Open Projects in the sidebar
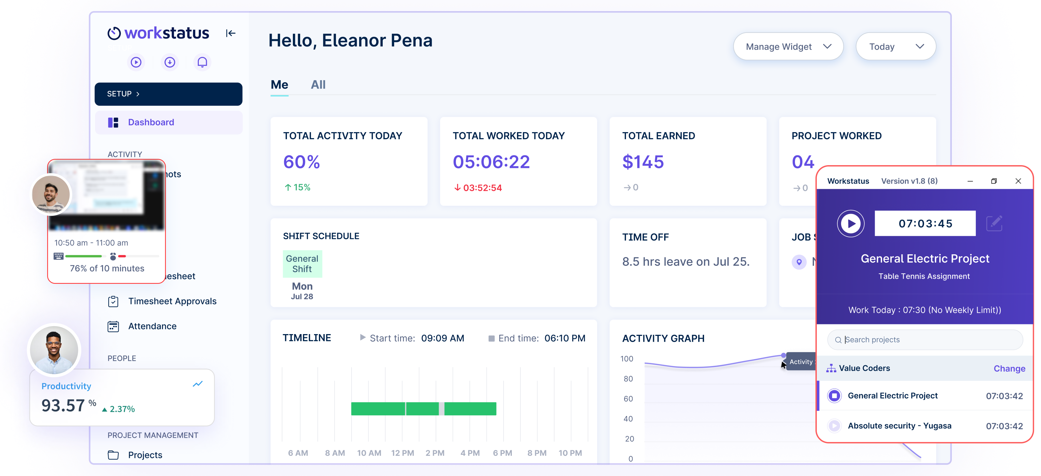 tap(145, 455)
